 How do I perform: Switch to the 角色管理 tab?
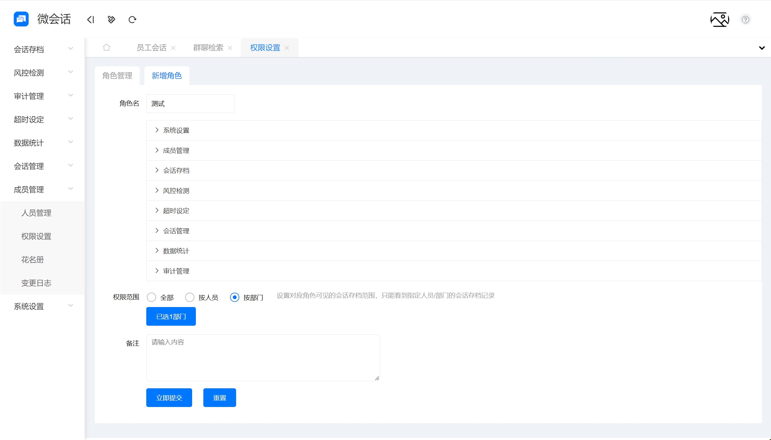(x=117, y=75)
